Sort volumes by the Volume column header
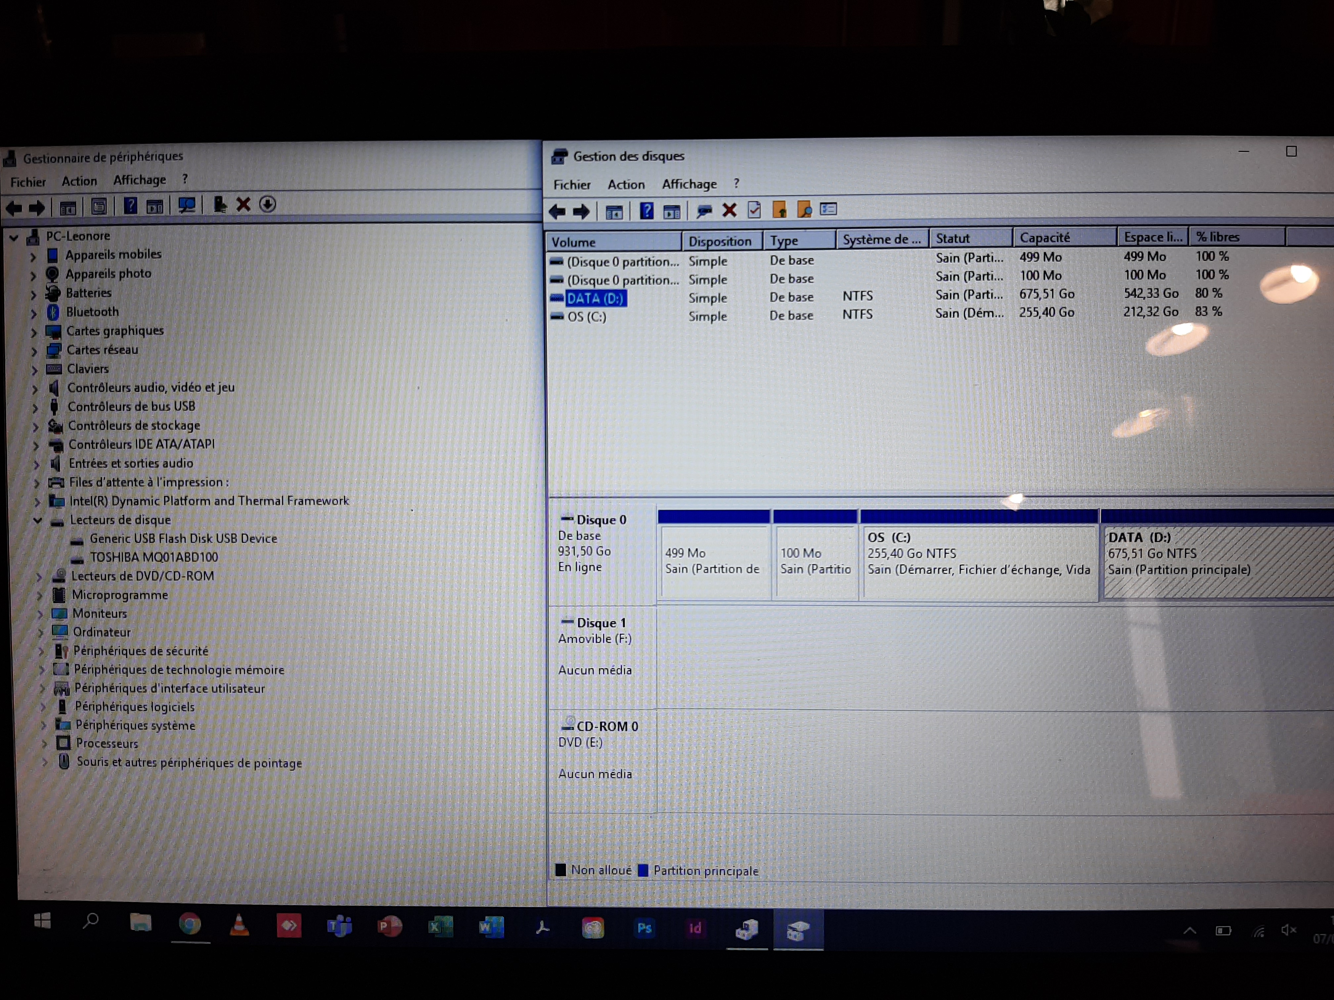Viewport: 1334px width, 1000px height. (614, 242)
